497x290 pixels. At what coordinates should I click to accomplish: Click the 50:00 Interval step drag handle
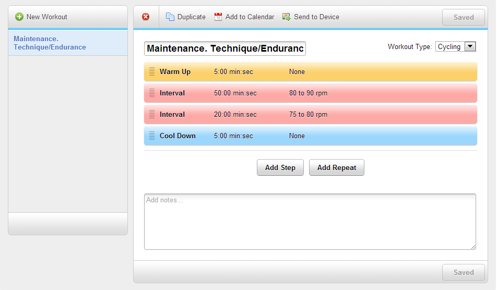(152, 93)
